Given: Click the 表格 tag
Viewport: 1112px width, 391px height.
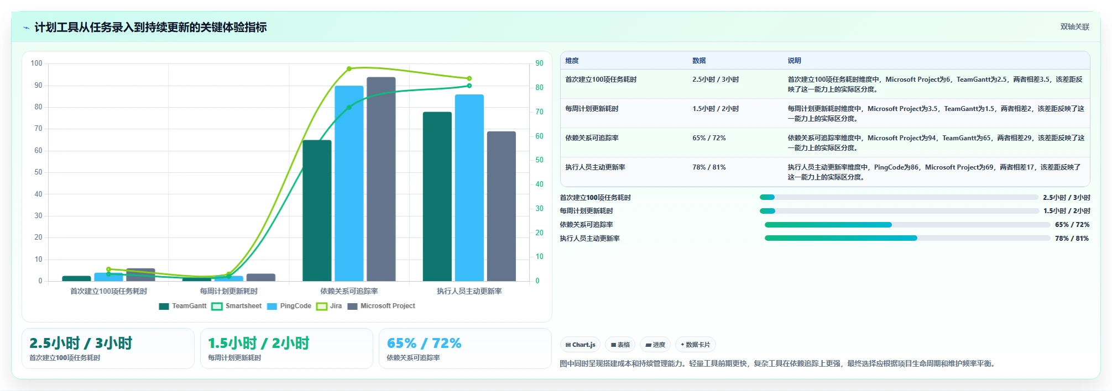Looking at the screenshot, I should pyautogui.click(x=620, y=345).
